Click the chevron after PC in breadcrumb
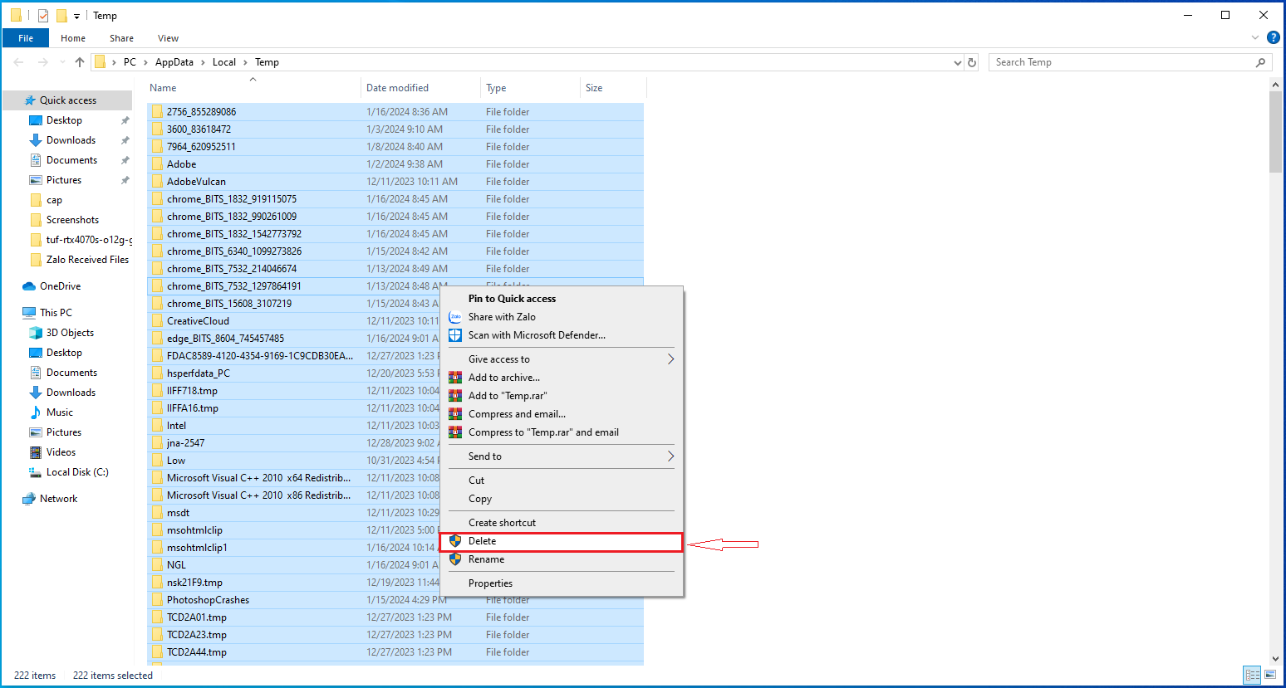 coord(145,62)
